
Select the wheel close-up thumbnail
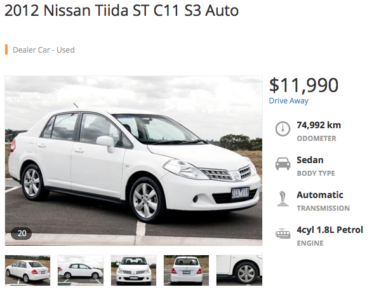[239, 270]
